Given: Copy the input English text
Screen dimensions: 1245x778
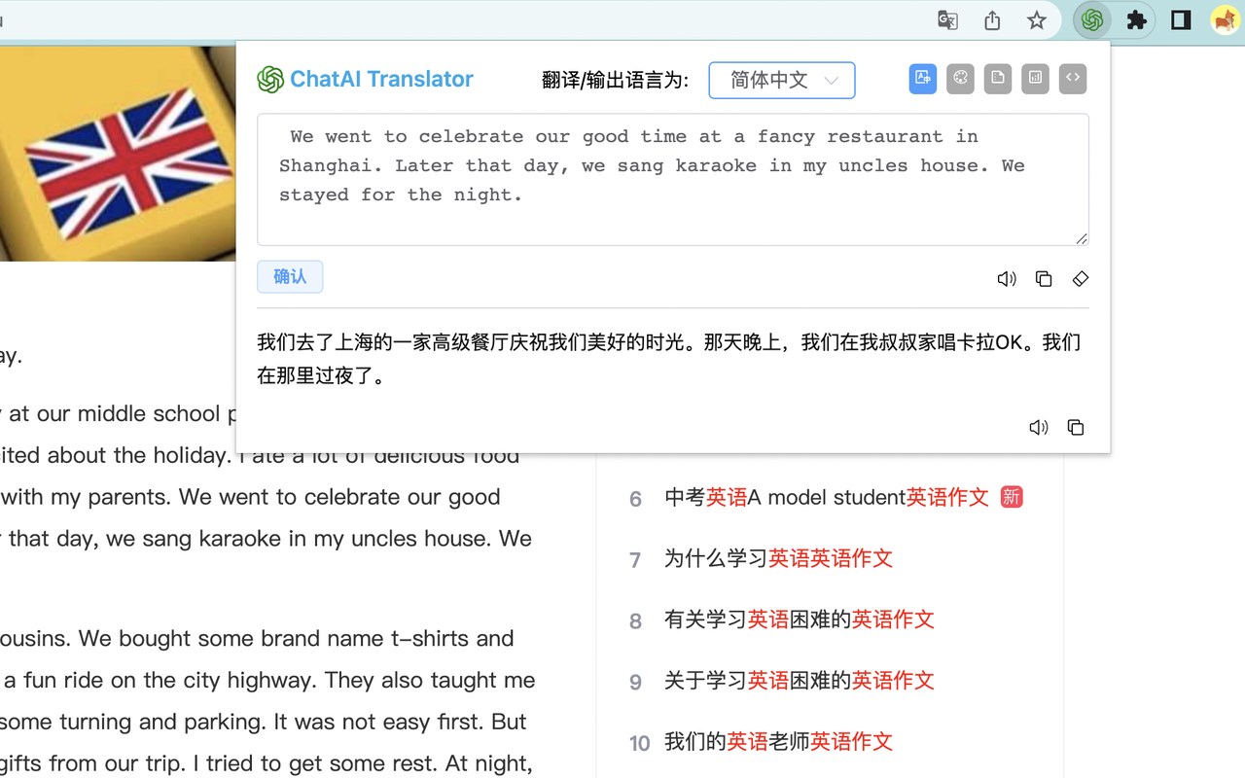Looking at the screenshot, I should pyautogui.click(x=1044, y=279).
